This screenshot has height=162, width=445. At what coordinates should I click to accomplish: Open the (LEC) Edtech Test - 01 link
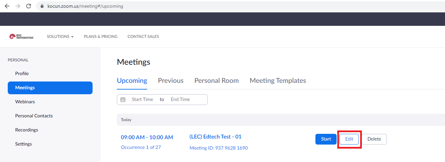click(215, 137)
